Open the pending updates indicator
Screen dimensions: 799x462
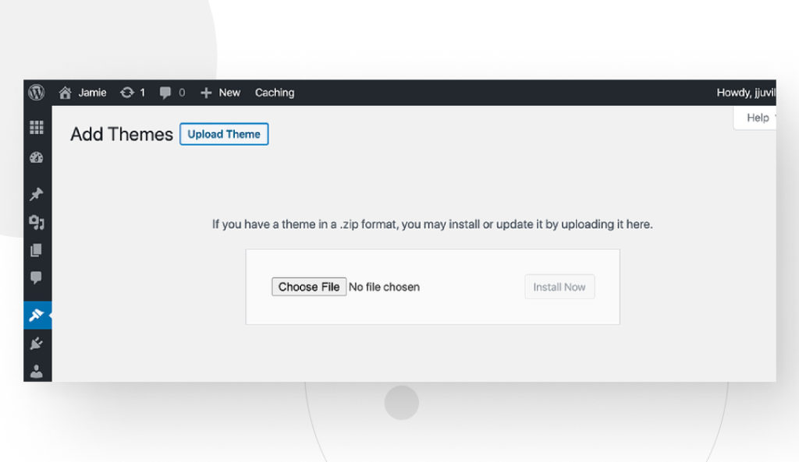(133, 93)
